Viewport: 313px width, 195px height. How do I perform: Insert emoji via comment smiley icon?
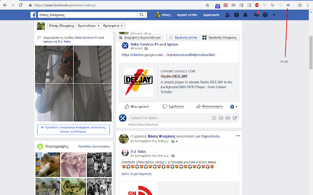point(214,118)
